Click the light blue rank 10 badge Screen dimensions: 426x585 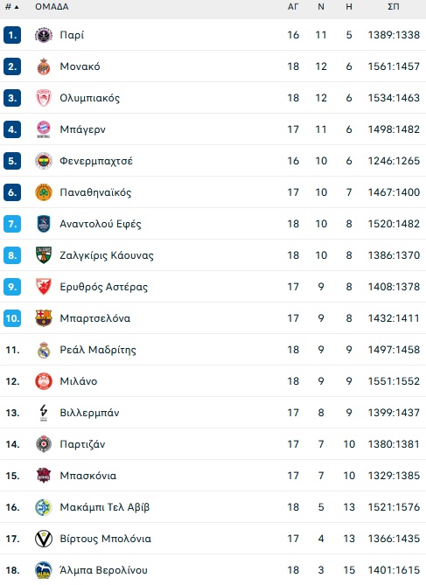click(x=12, y=318)
